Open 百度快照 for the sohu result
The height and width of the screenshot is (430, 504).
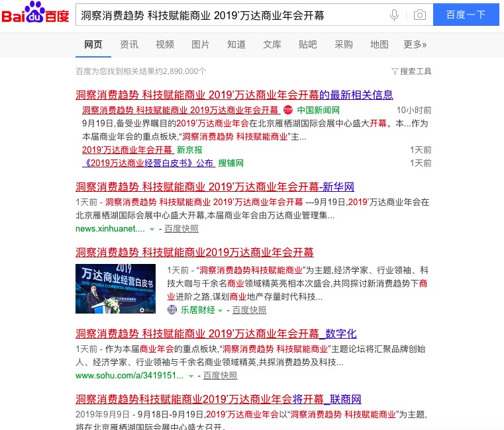220,375
